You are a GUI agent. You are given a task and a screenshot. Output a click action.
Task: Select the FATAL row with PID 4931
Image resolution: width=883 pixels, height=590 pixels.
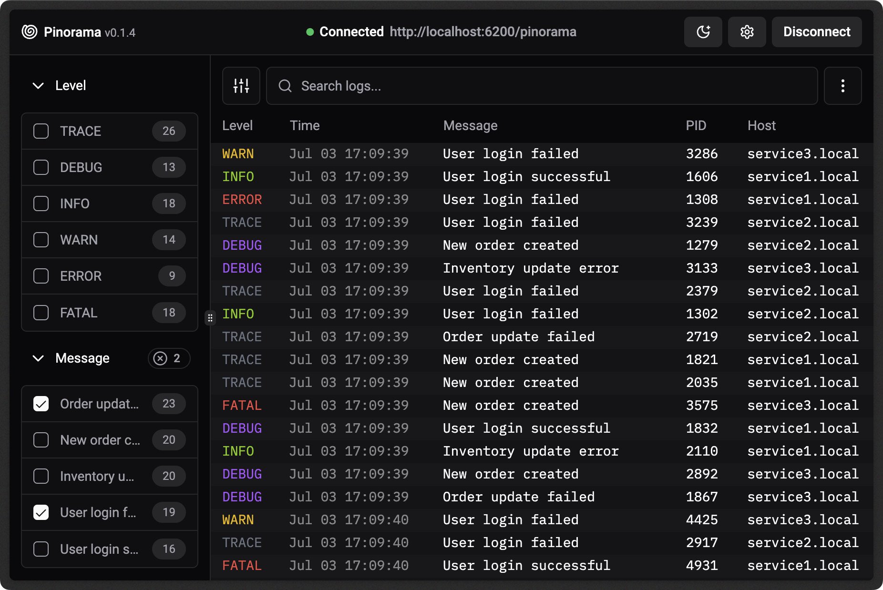tap(542, 566)
